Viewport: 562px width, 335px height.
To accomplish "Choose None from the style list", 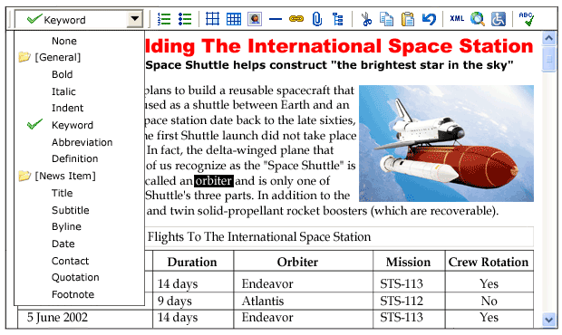I will pyautogui.click(x=64, y=41).
